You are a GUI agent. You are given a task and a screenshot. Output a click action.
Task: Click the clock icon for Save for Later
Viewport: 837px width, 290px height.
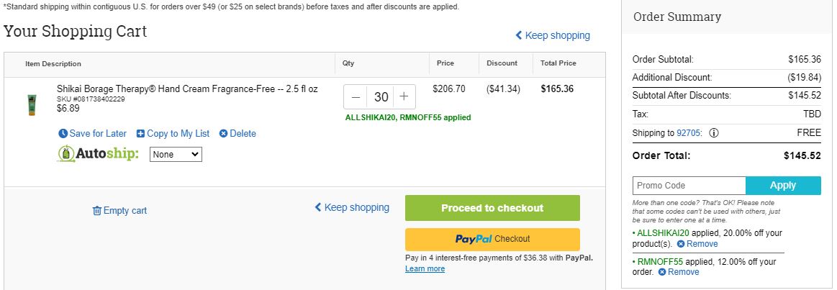tap(63, 134)
